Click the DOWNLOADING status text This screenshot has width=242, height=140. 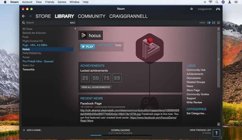120,130
